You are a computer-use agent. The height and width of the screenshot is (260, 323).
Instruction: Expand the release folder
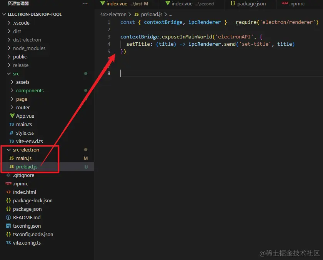pos(9,65)
